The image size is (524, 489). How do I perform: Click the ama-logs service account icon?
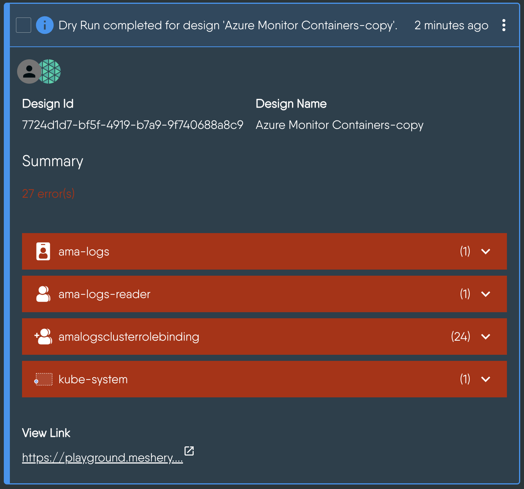[43, 251]
